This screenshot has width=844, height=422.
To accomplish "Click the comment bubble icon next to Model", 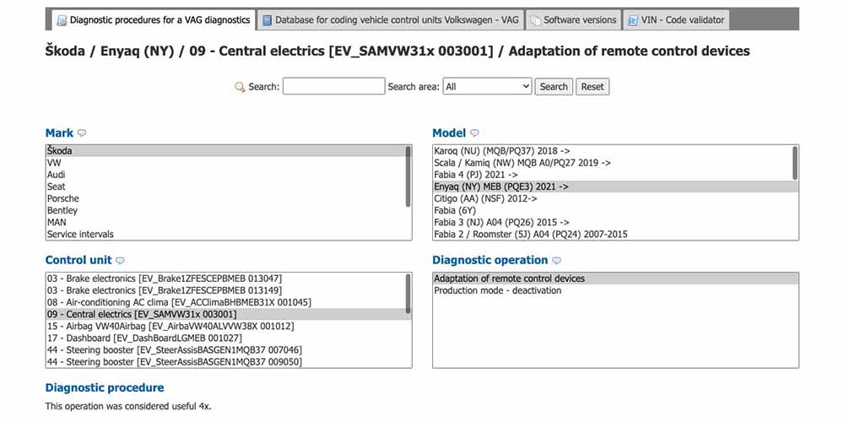I will 475,133.
